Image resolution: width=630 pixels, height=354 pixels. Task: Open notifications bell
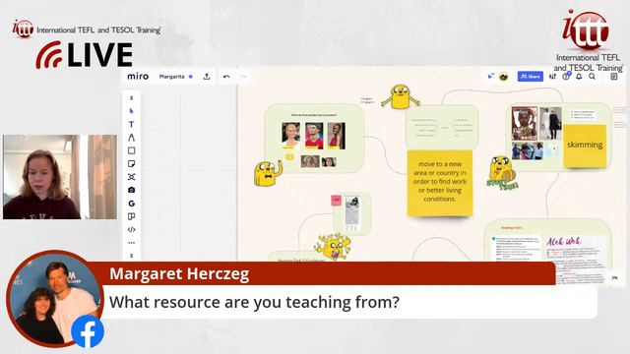click(x=579, y=77)
